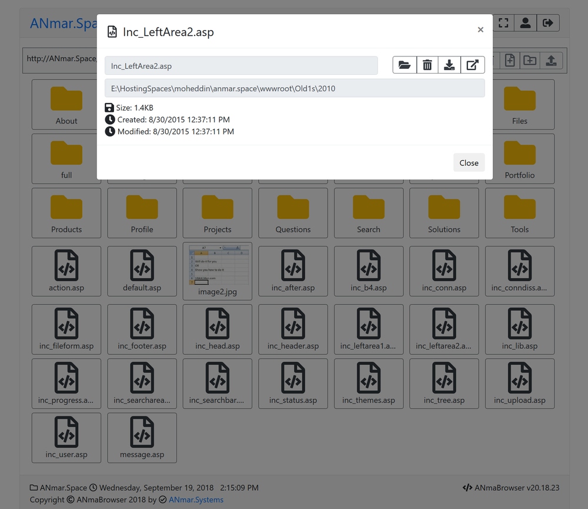Open the inc_tree.asp file
Image resolution: width=588 pixels, height=509 pixels.
point(444,384)
